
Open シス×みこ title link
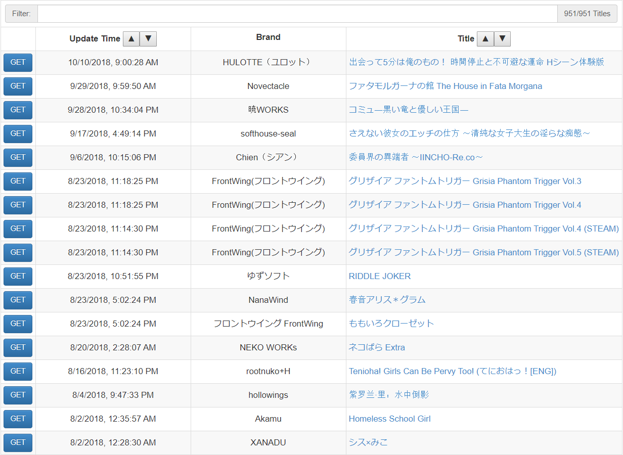click(x=369, y=442)
